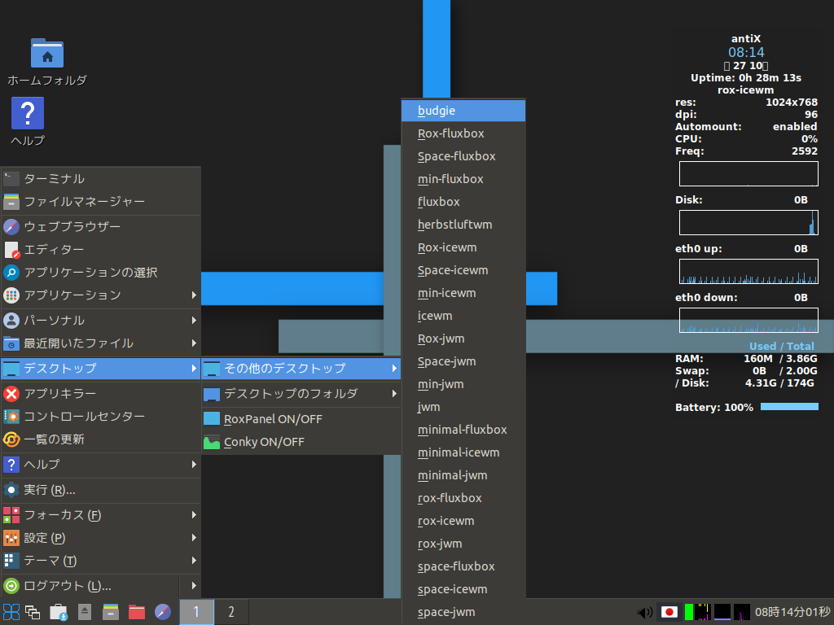Click the Japanese flag keyboard layout icon
Image resolution: width=834 pixels, height=625 pixels.
point(669,612)
